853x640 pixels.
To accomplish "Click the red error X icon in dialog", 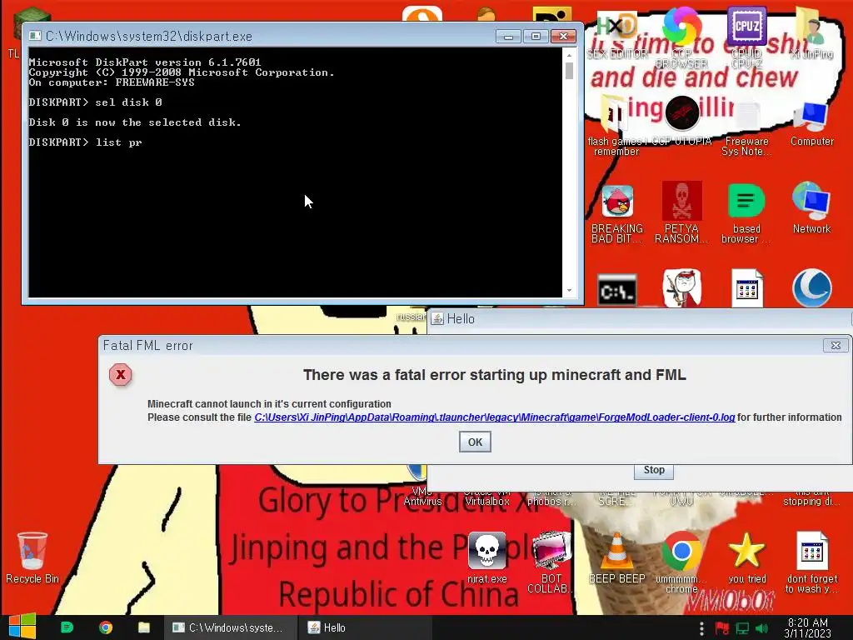I will coord(120,375).
